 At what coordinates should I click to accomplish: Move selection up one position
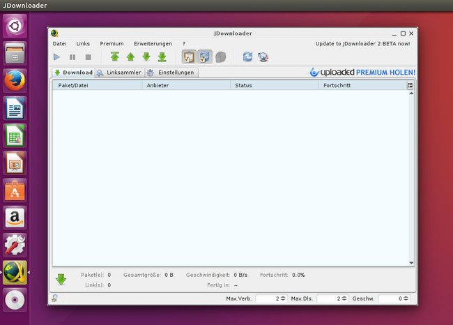click(x=130, y=57)
